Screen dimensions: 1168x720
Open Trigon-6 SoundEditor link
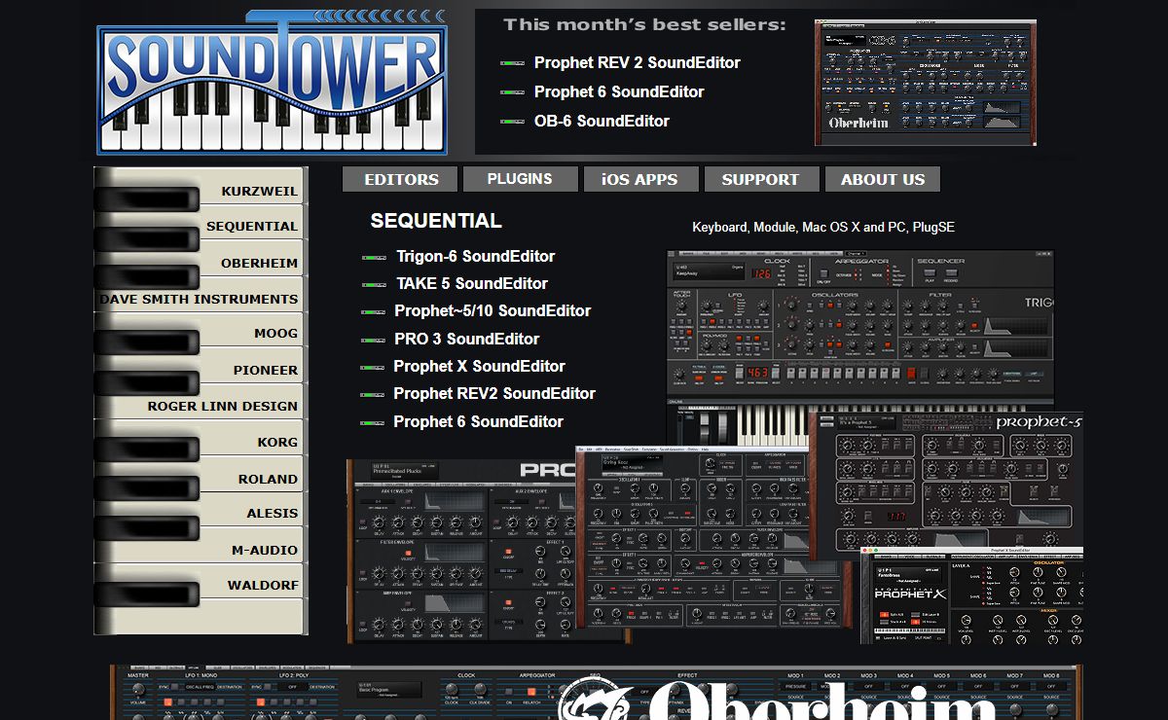(x=476, y=257)
